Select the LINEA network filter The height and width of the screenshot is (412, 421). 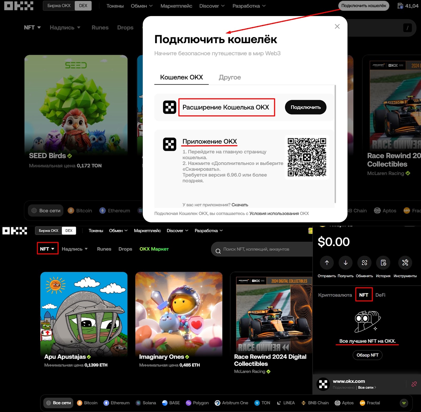click(285, 403)
